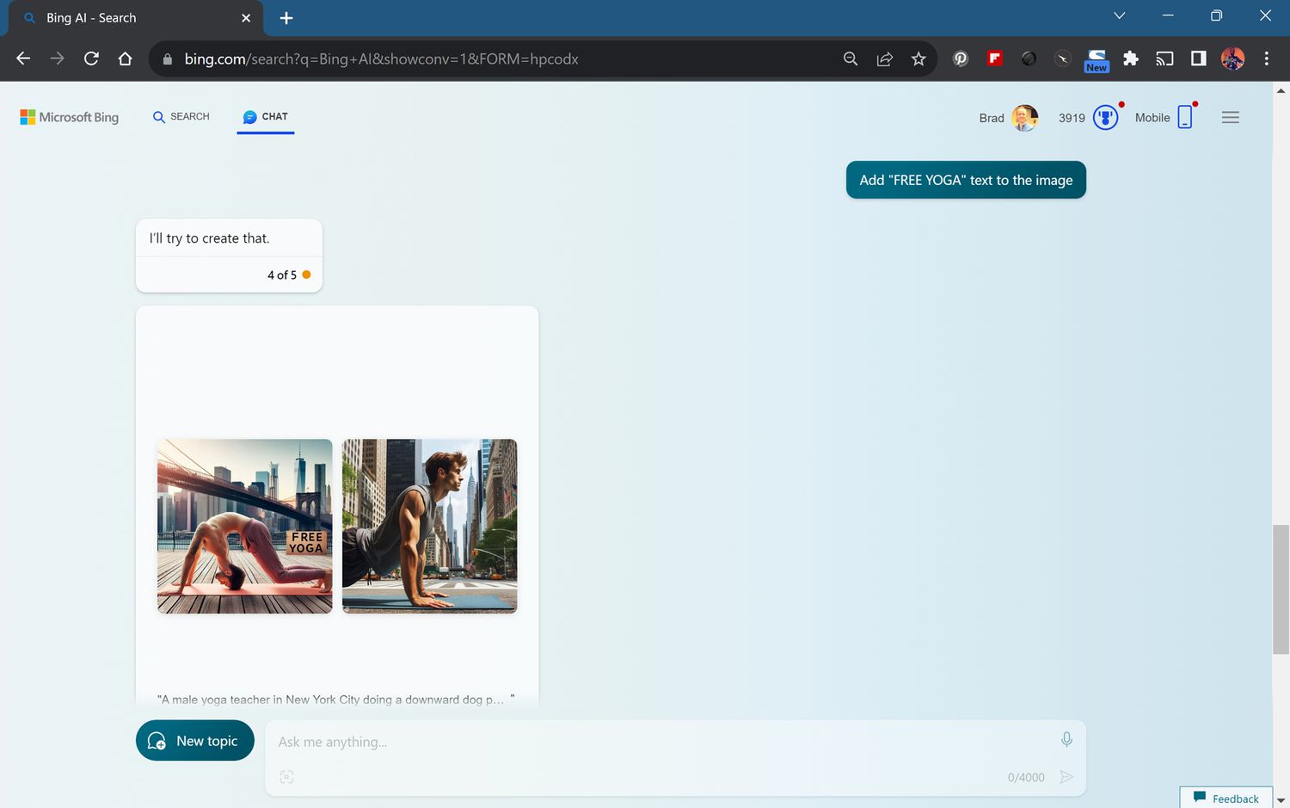Click the microphone voice input icon
The height and width of the screenshot is (808, 1290).
pos(1066,739)
